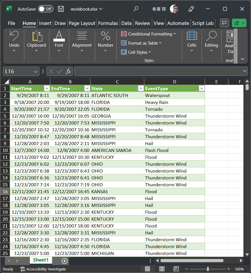251x273 pixels.
Task: Open the StartTime column filter dropdown
Action: click(x=47, y=89)
